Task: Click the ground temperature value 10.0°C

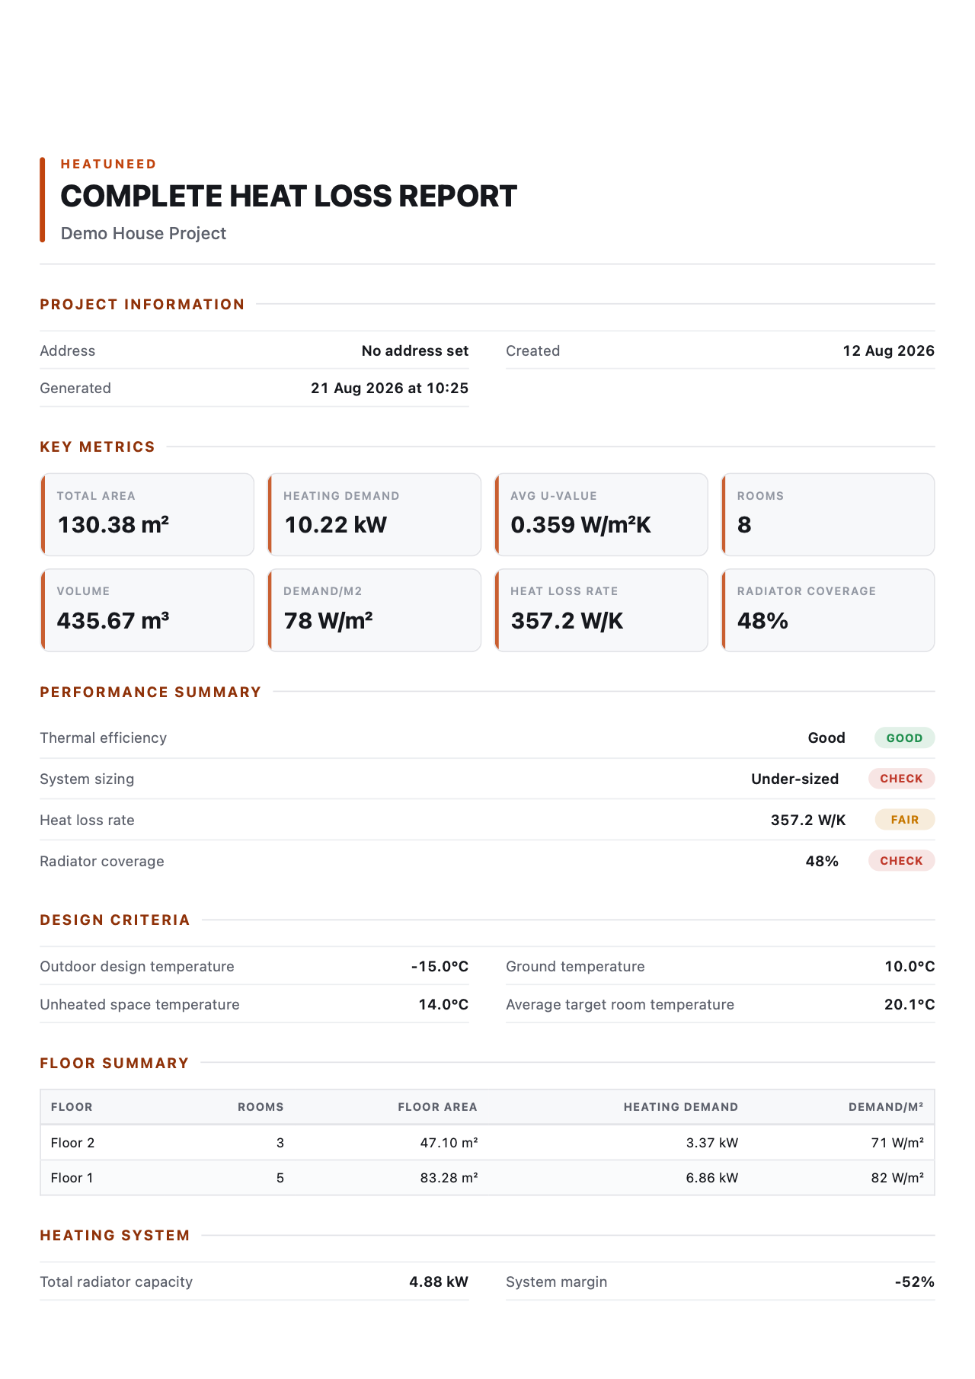Action: (909, 966)
